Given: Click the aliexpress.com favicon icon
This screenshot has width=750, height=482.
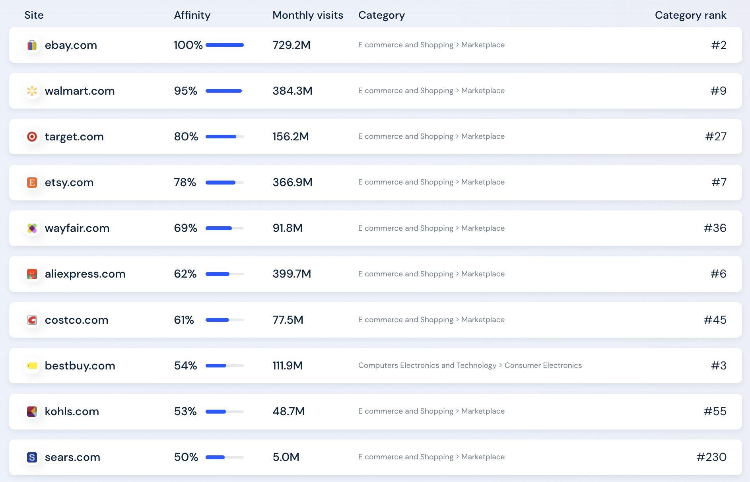Looking at the screenshot, I should pyautogui.click(x=32, y=274).
